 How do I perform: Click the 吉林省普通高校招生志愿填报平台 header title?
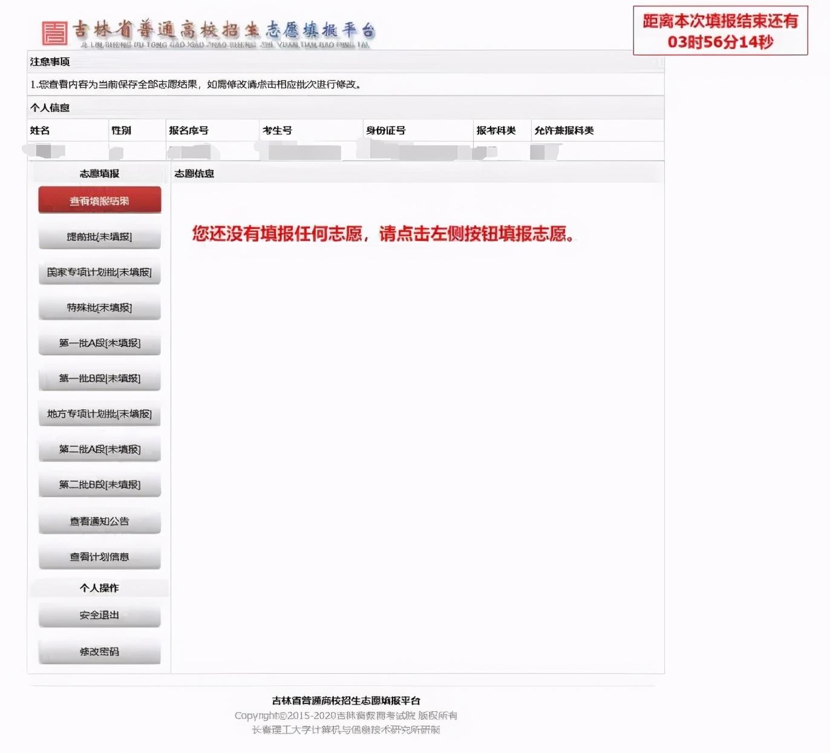click(x=225, y=30)
